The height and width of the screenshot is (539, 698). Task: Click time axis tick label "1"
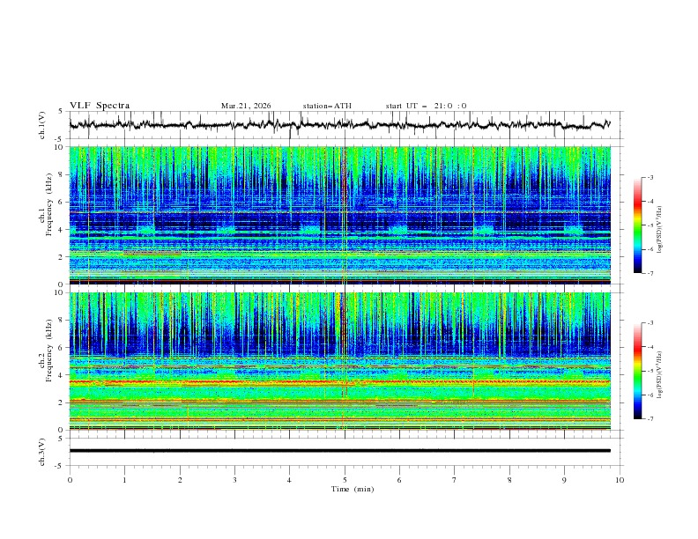pos(124,480)
